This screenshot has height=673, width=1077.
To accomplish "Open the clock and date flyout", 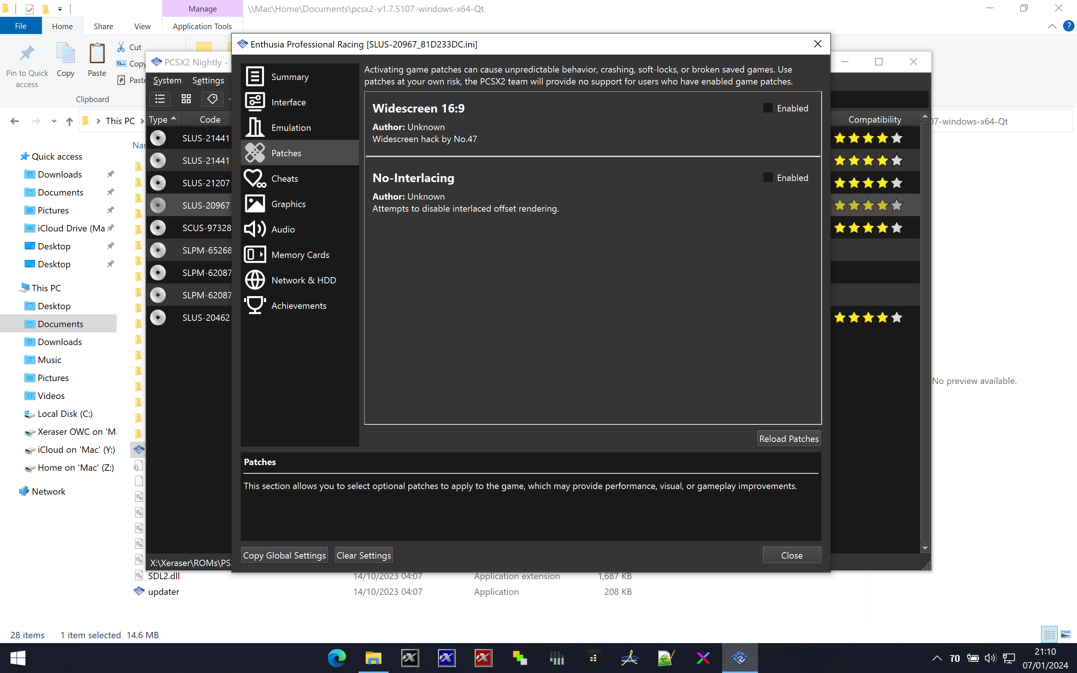I will tap(1045, 658).
